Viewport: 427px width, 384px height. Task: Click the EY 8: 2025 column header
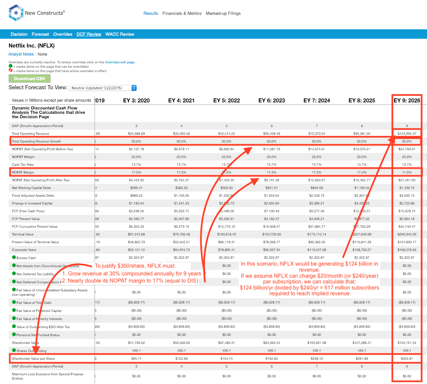(x=362, y=100)
